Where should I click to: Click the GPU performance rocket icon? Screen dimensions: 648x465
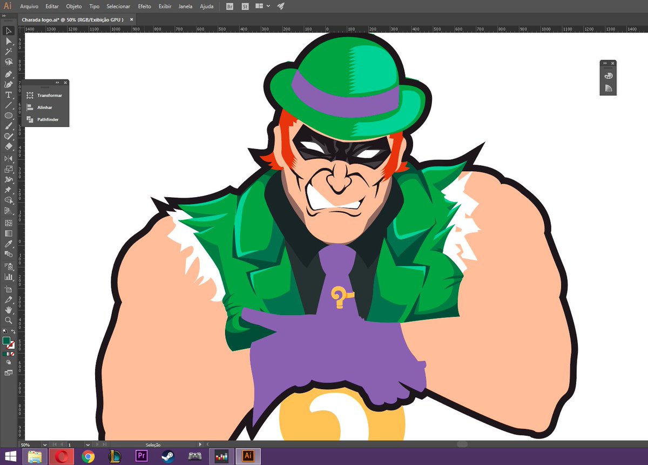pyautogui.click(x=281, y=6)
